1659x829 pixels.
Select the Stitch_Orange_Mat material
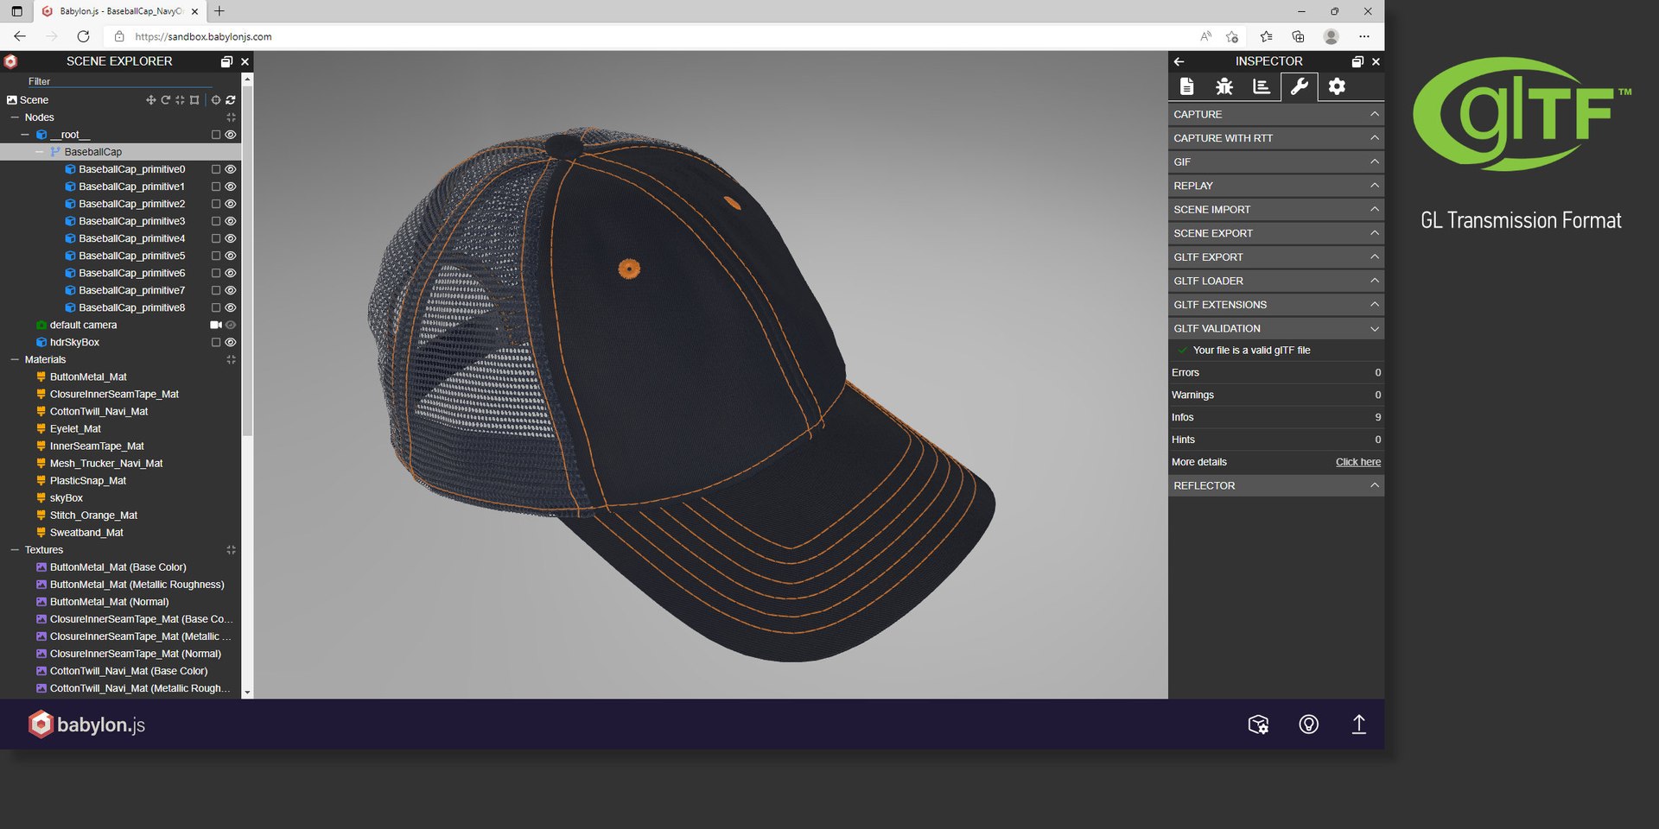click(93, 516)
